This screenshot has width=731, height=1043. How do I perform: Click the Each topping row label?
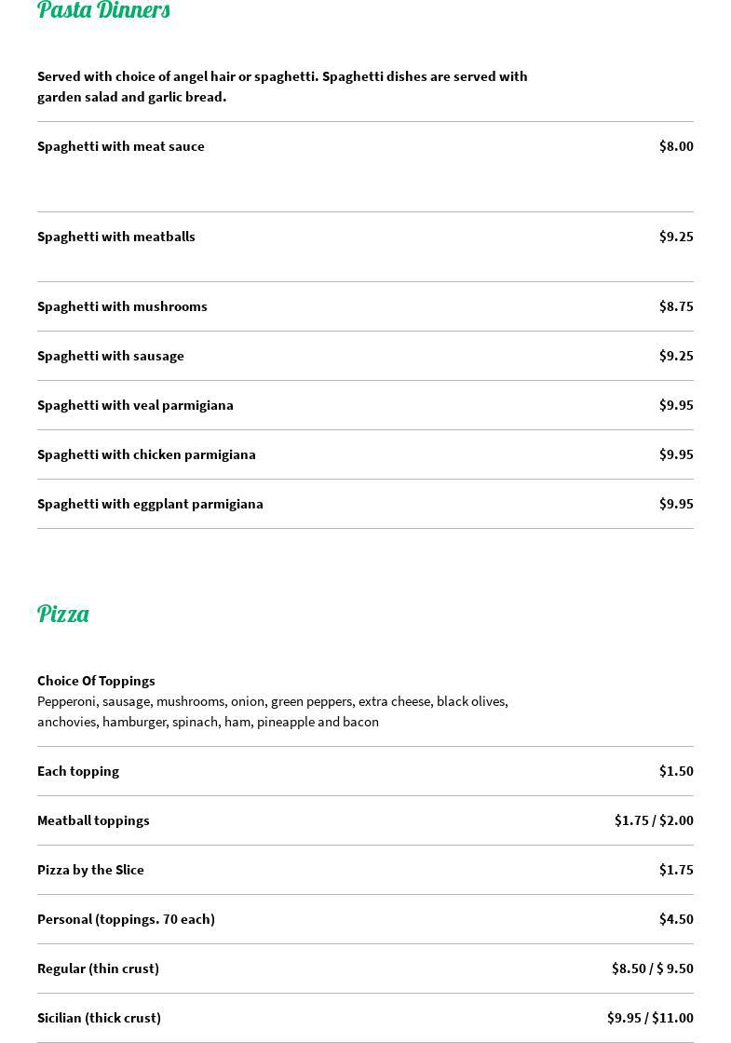pos(78,771)
